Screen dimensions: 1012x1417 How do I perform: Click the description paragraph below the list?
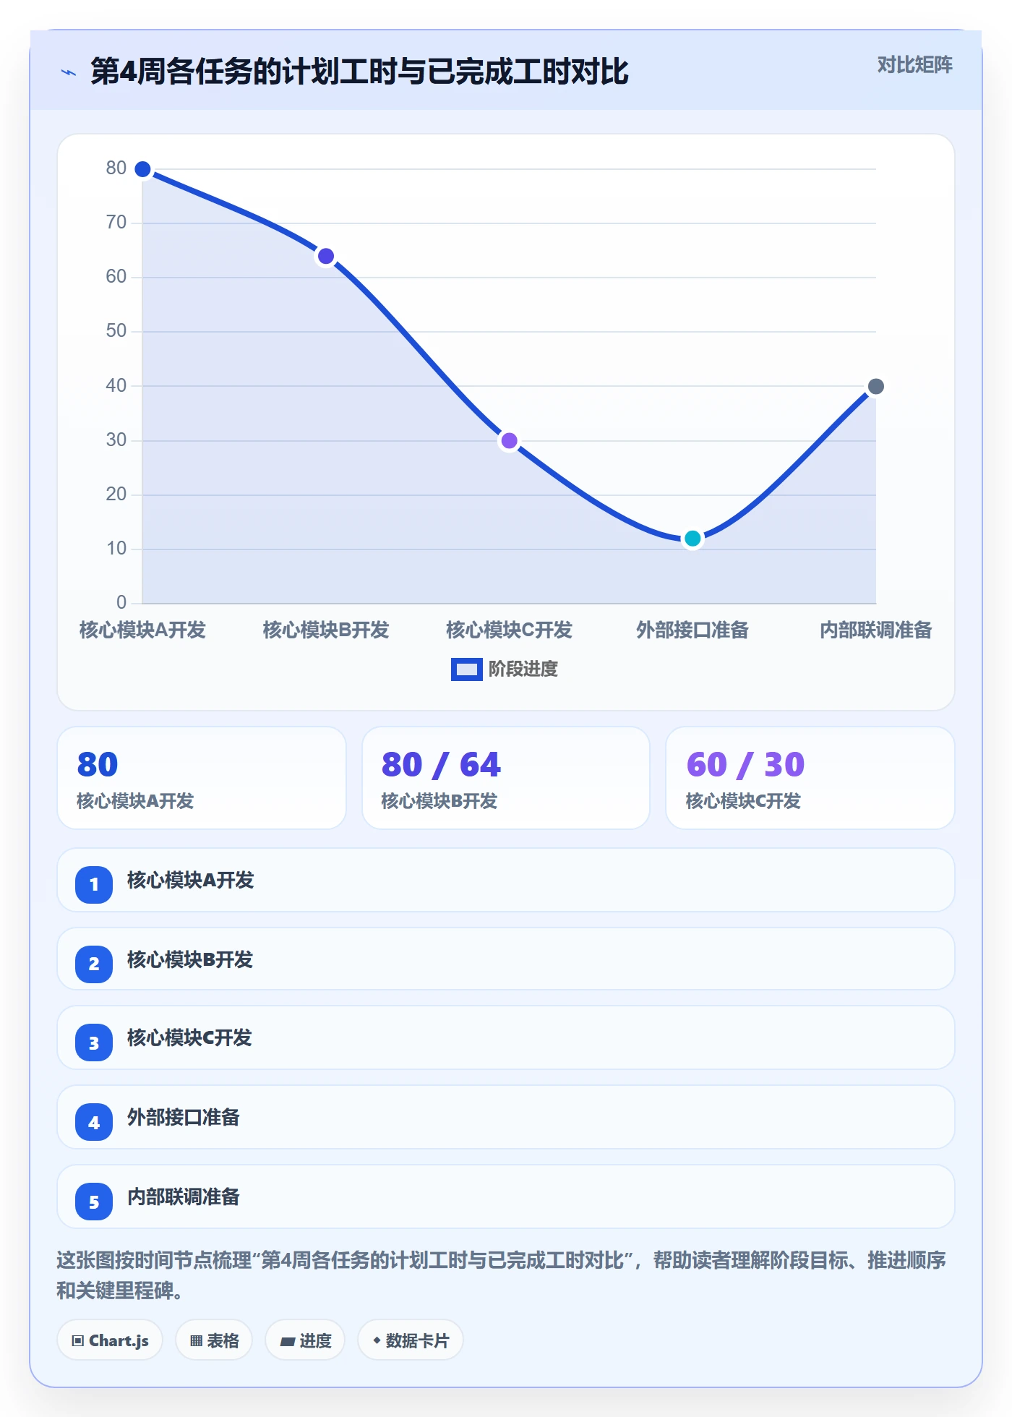pos(501,1275)
